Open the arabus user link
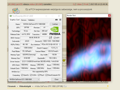120x90 pixels. (32, 4)
